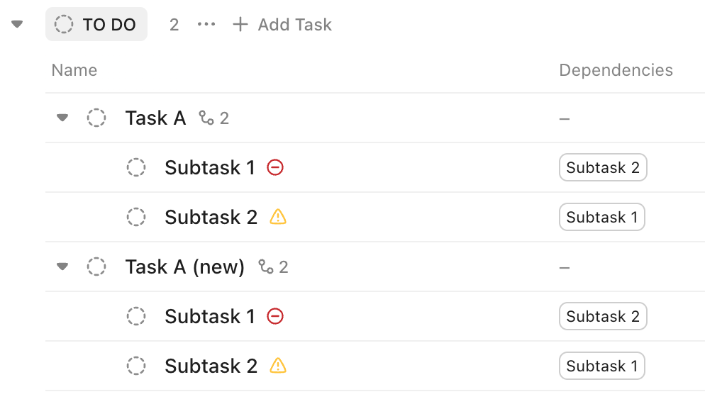Click the yellow warning icon beside Subtask 2 under Task A
705x404 pixels.
pyautogui.click(x=278, y=217)
